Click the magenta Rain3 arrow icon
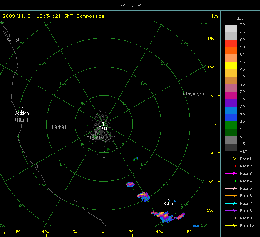The height and width of the screenshot is (237, 260). [x=231, y=174]
